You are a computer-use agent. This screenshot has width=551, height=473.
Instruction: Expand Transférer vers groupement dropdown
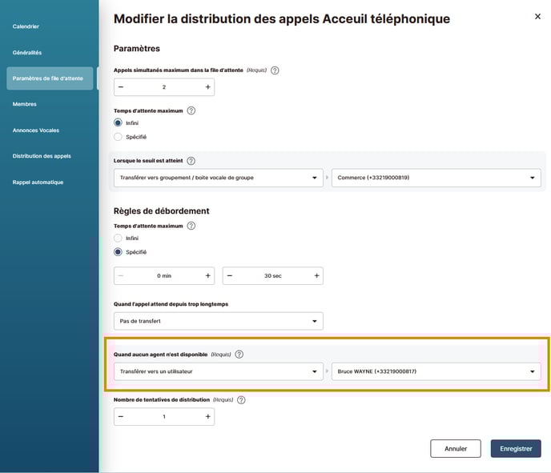click(x=218, y=178)
